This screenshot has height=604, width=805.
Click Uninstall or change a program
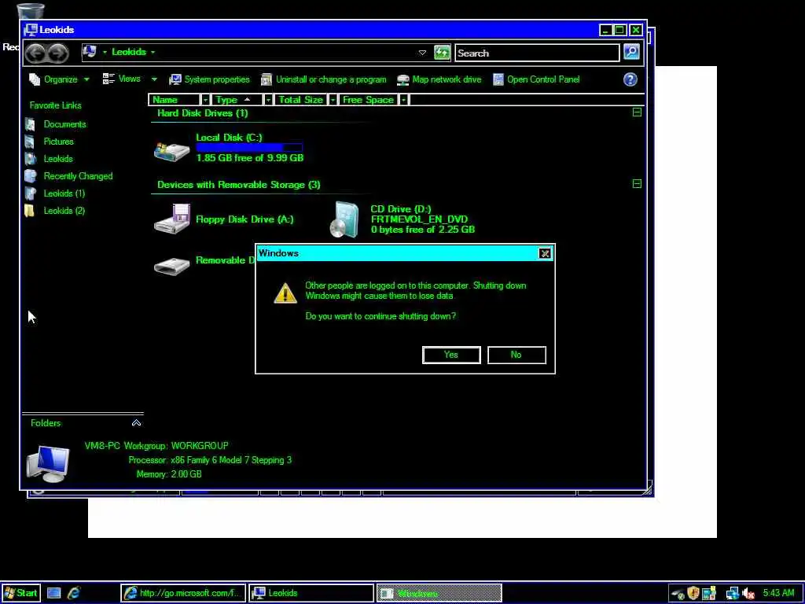[324, 79]
